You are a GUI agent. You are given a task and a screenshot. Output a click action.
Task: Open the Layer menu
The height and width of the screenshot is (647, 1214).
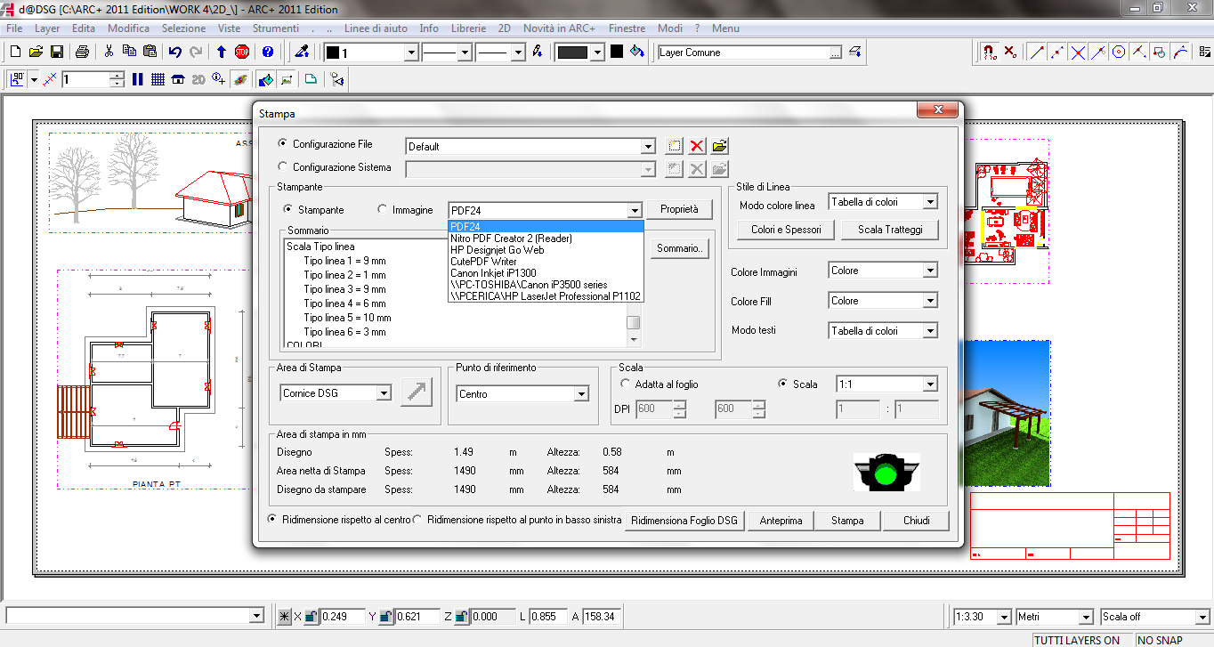pos(47,28)
